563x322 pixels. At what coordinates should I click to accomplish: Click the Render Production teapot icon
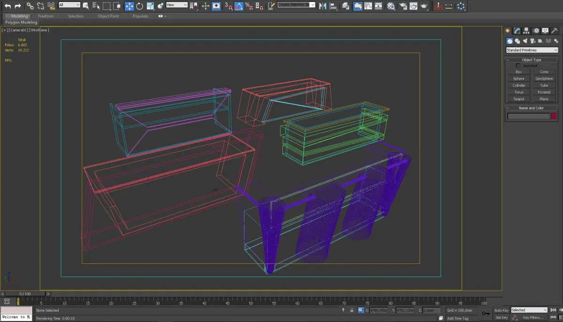tap(424, 6)
